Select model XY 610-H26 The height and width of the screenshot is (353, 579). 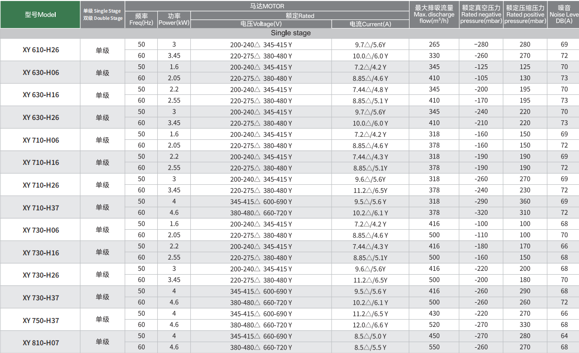41,50
